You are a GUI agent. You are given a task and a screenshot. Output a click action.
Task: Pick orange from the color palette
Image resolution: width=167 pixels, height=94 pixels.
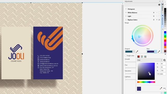pos(165,47)
